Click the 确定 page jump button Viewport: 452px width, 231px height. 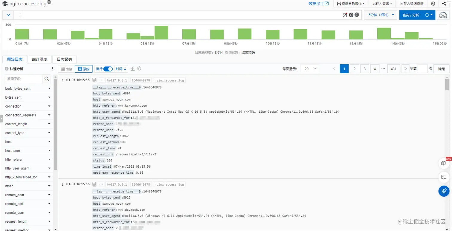coord(442,69)
